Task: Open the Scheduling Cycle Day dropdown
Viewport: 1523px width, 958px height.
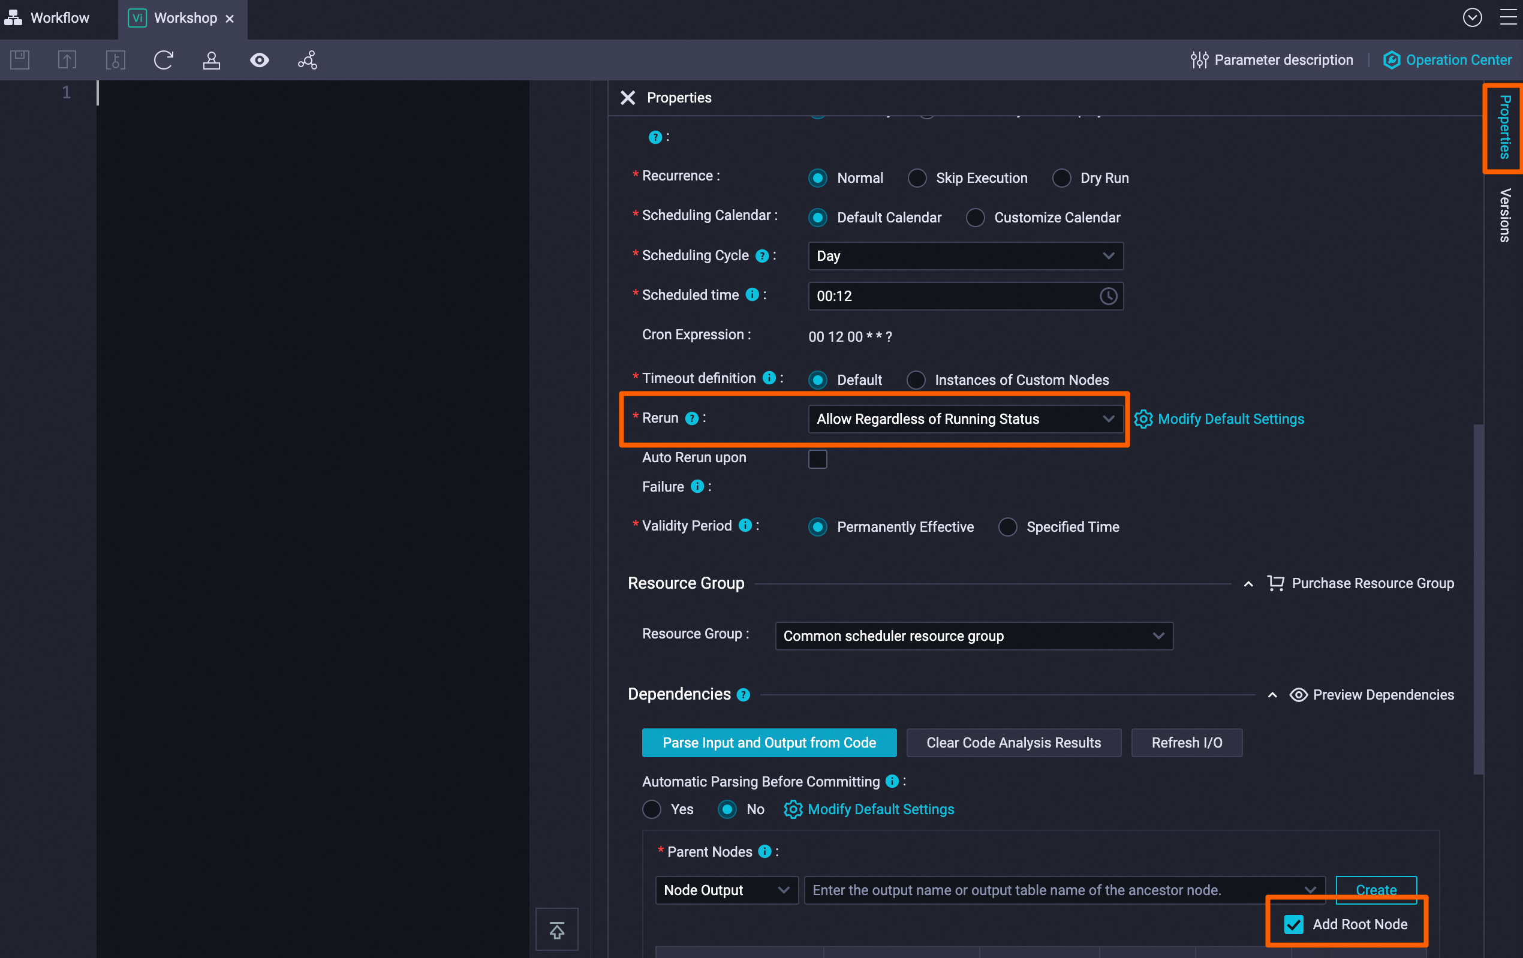Action: (x=966, y=256)
